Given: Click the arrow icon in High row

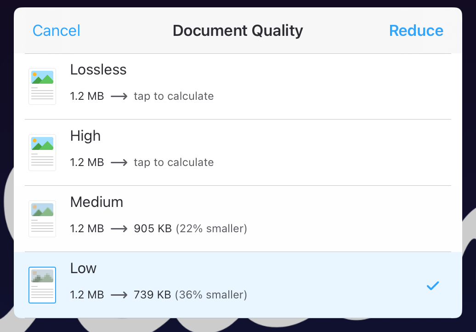Looking at the screenshot, I should 119,163.
